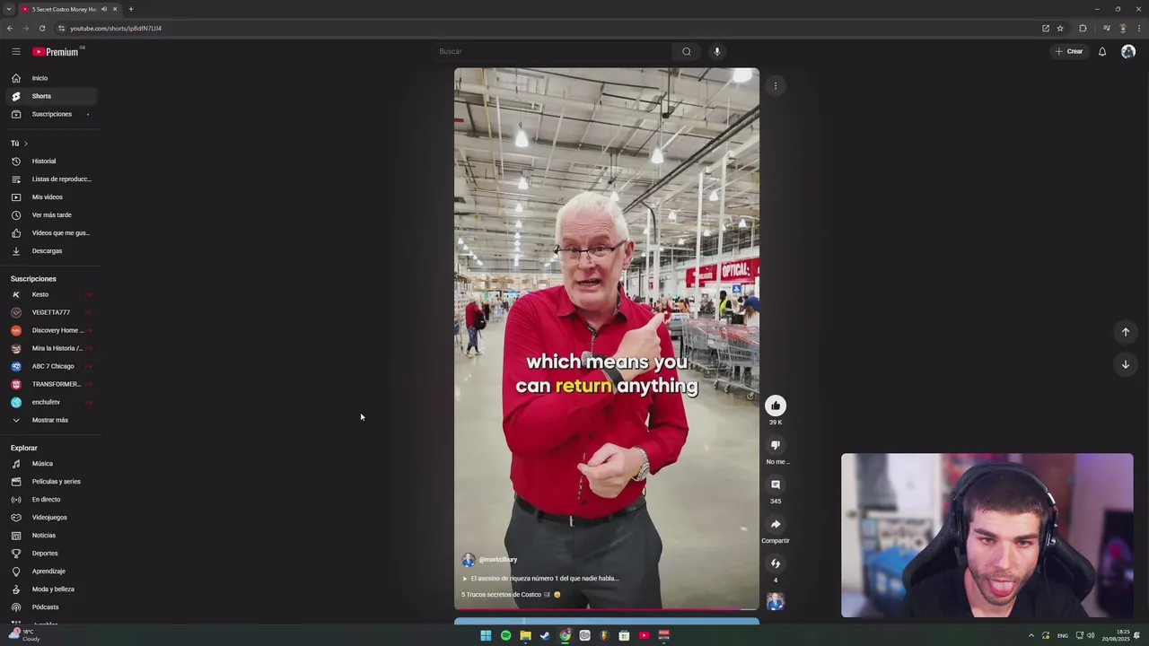Click the browser address bar URL
The image size is (1149, 646).
[x=116, y=28]
